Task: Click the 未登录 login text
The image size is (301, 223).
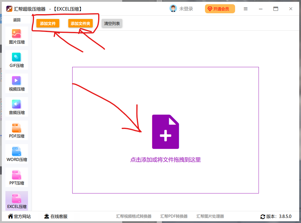Action: (x=186, y=9)
